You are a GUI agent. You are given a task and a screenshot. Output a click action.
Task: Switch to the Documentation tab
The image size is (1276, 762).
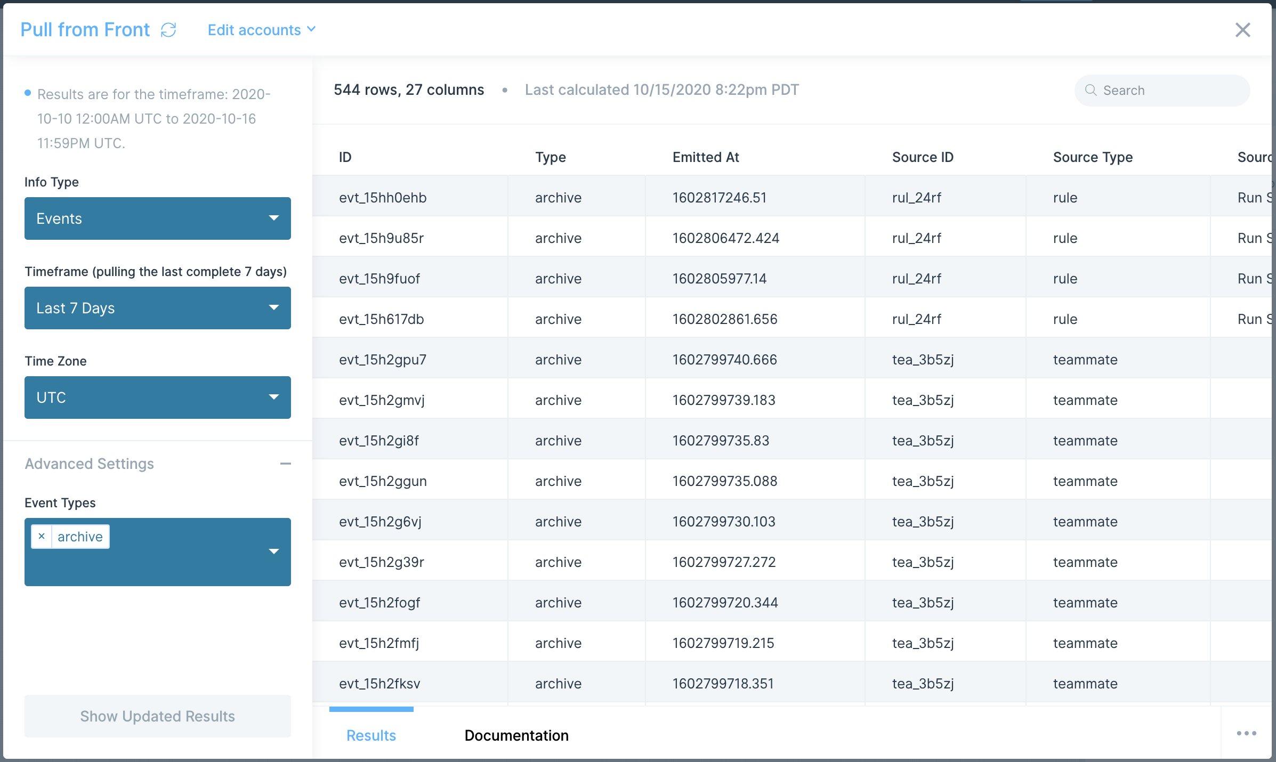click(516, 735)
